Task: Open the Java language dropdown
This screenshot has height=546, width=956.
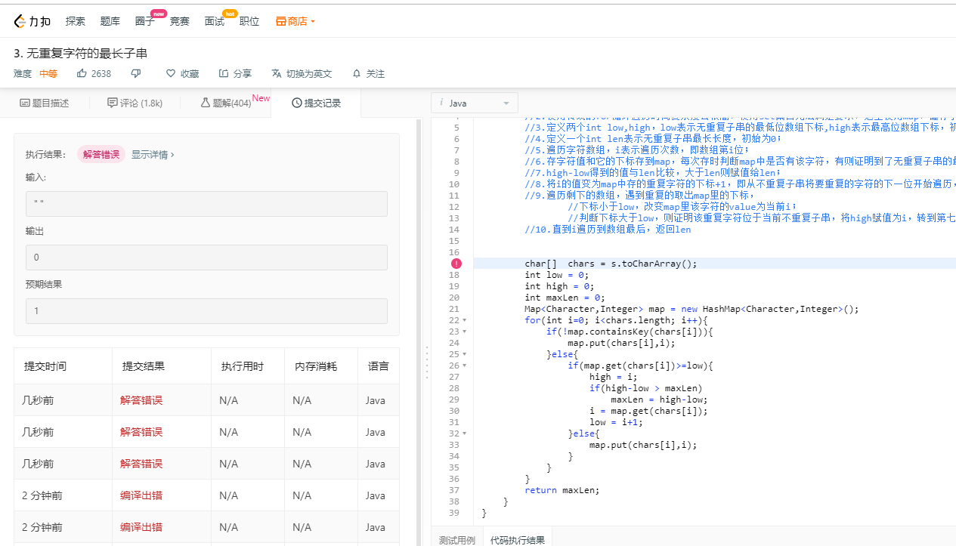Action: (x=475, y=103)
